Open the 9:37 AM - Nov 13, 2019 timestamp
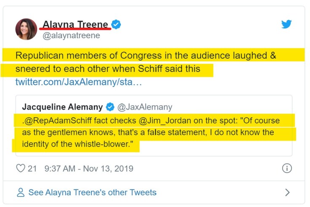The width and height of the screenshot is (310, 207). [88, 168]
